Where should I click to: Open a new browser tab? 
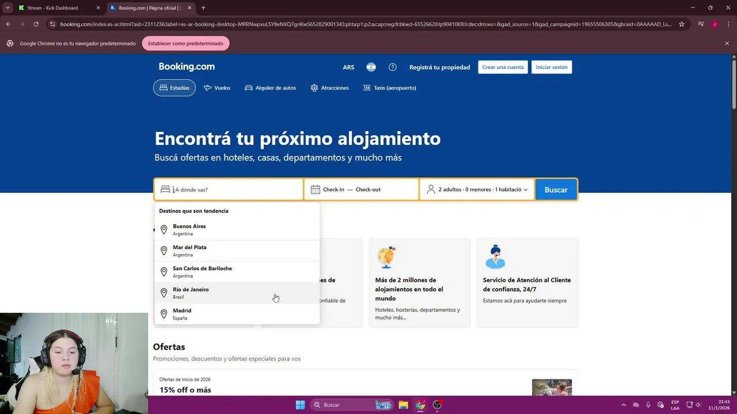tap(203, 8)
